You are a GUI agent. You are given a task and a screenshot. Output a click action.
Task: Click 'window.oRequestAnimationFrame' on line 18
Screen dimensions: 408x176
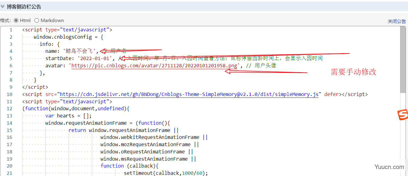pos(143,152)
